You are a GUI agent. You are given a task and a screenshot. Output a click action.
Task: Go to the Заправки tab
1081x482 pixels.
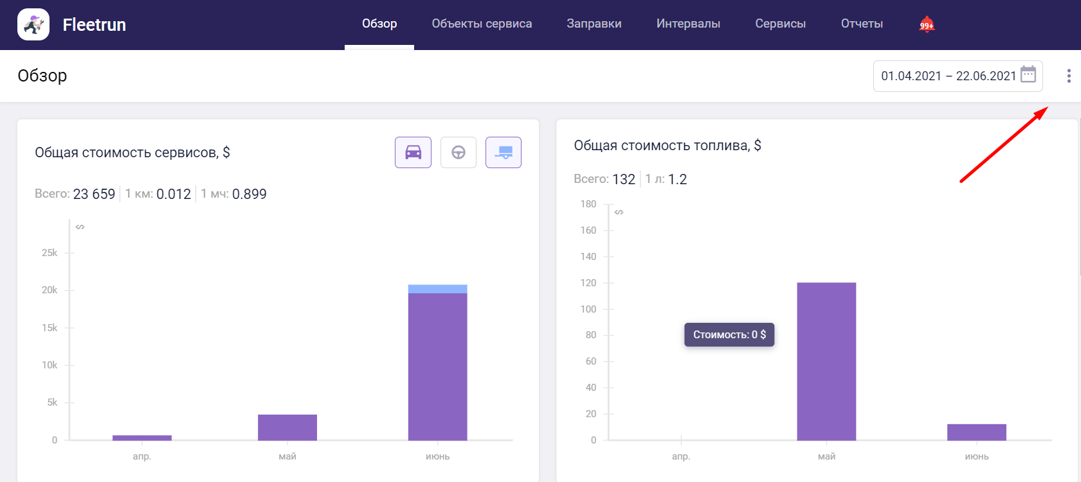click(x=594, y=24)
